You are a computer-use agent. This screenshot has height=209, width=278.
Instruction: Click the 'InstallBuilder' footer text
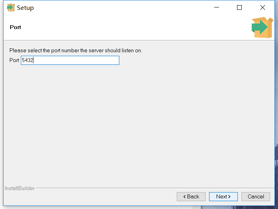(x=20, y=188)
